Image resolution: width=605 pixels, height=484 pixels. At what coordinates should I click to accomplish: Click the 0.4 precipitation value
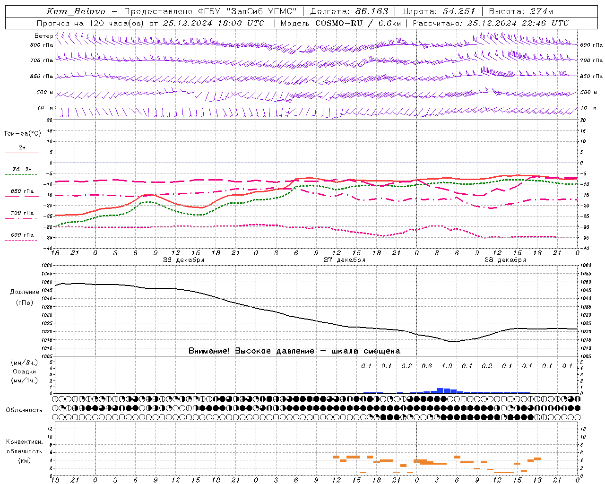tap(467, 366)
